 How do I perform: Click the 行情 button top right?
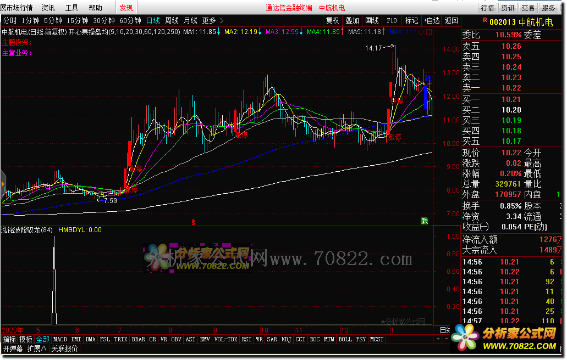tap(488, 8)
